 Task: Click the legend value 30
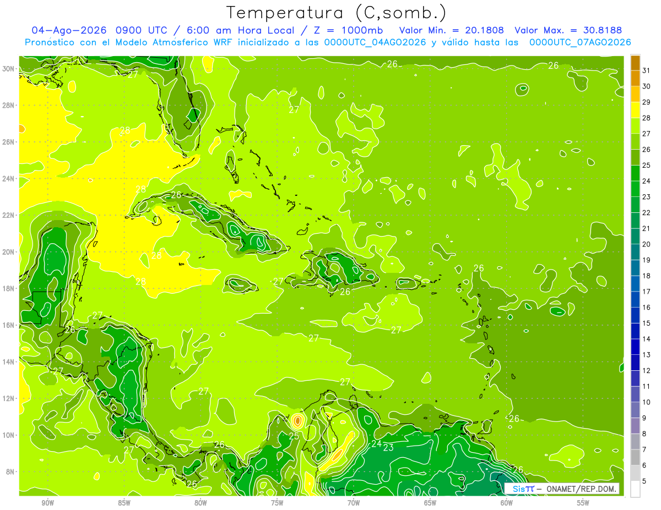point(646,86)
